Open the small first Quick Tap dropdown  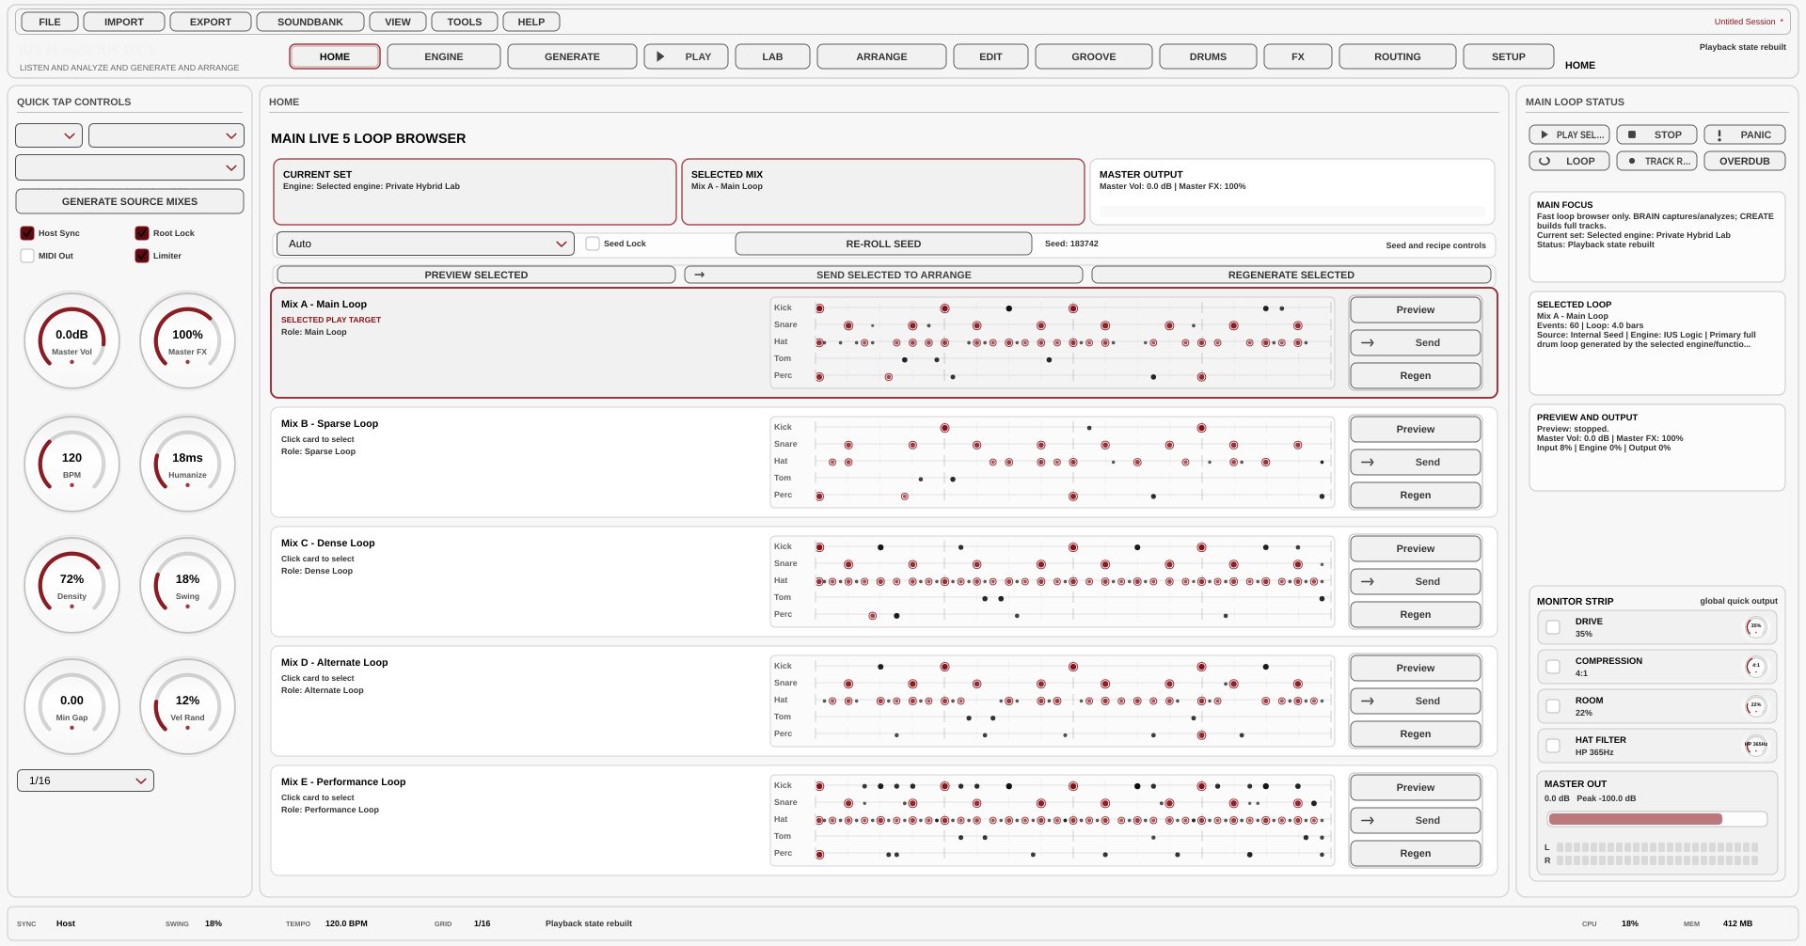[49, 135]
